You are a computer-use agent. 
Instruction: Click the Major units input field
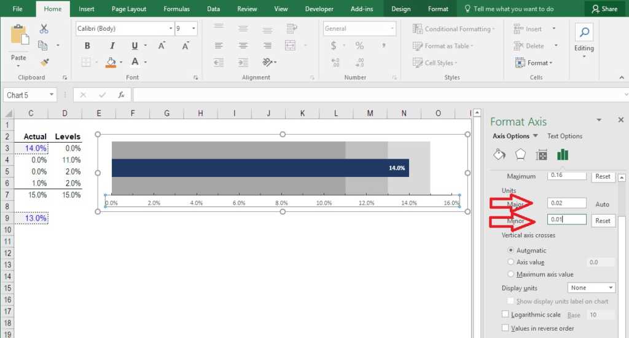tap(566, 203)
